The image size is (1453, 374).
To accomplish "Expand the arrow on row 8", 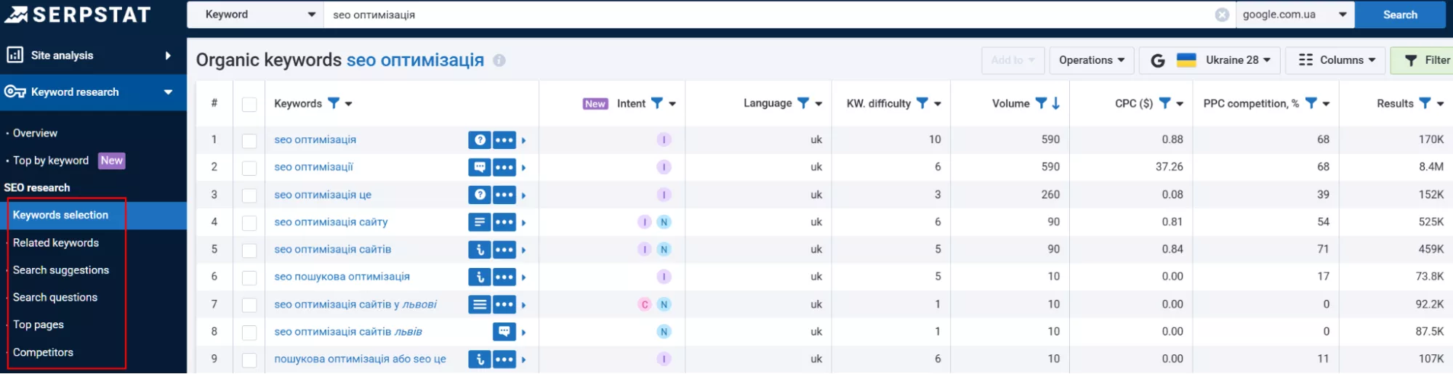I will pos(523,333).
